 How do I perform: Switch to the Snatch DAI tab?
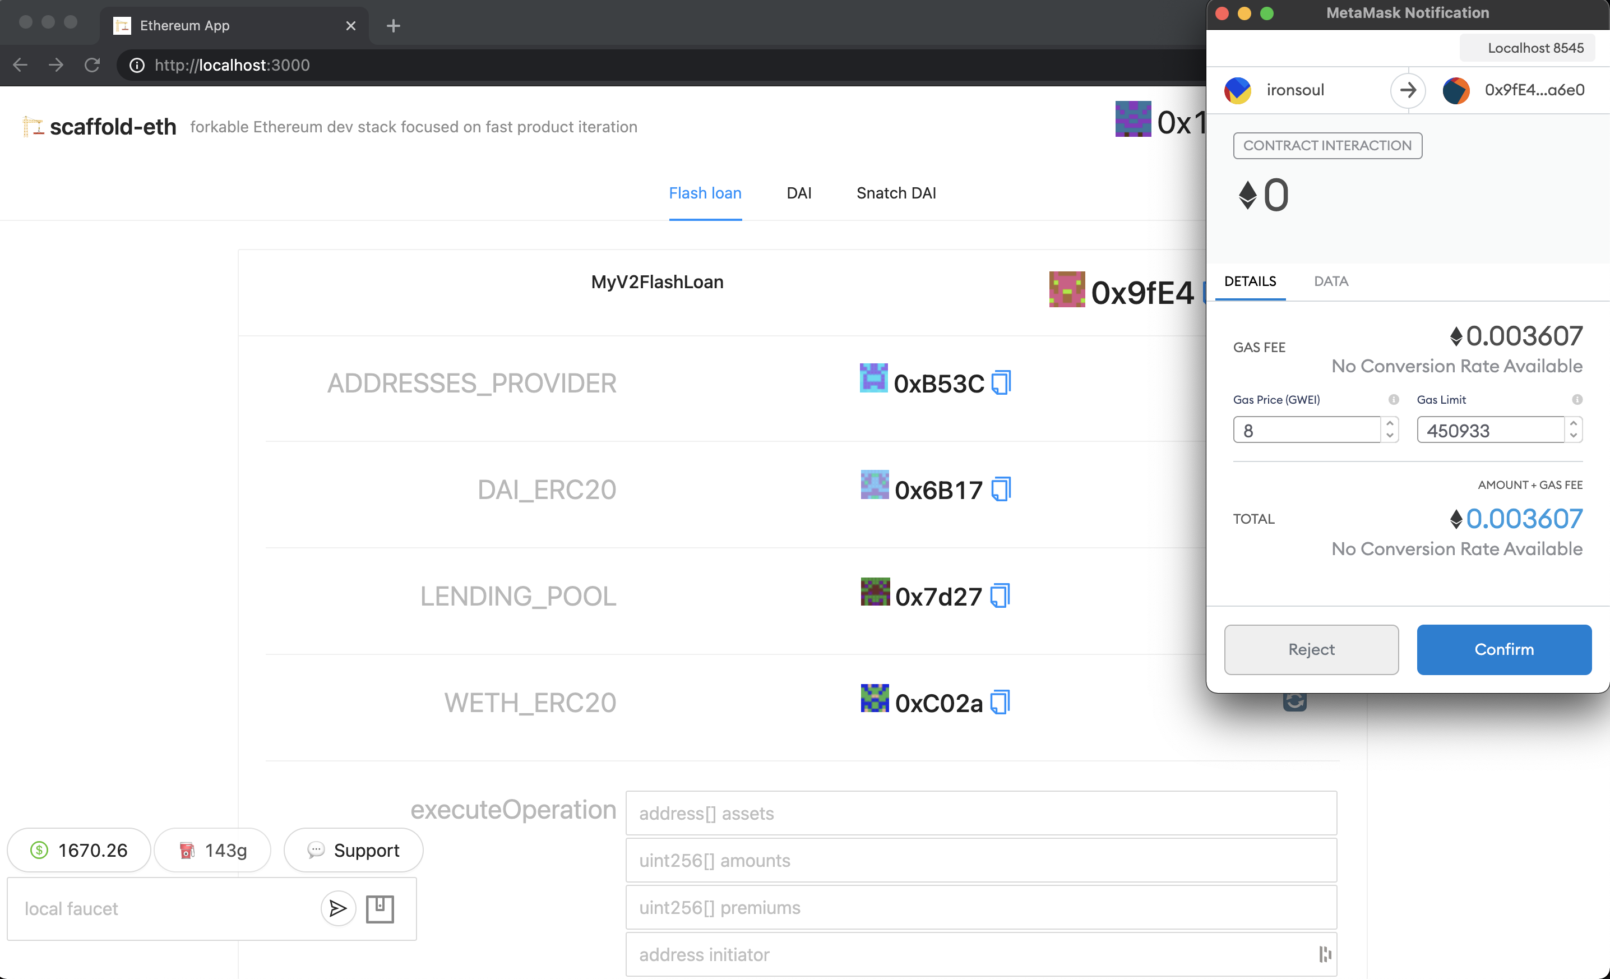pos(897,192)
